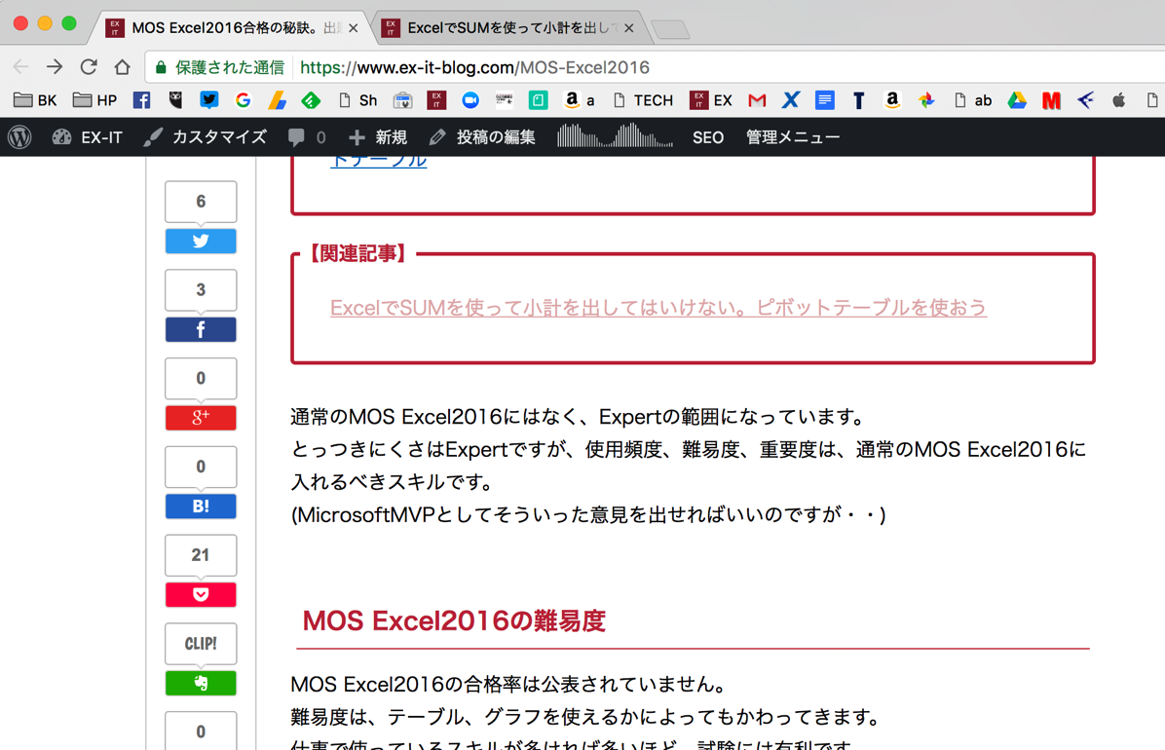This screenshot has height=750, width=1165.
Task: Open the partially visible トテーブル link
Action: pyautogui.click(x=378, y=161)
